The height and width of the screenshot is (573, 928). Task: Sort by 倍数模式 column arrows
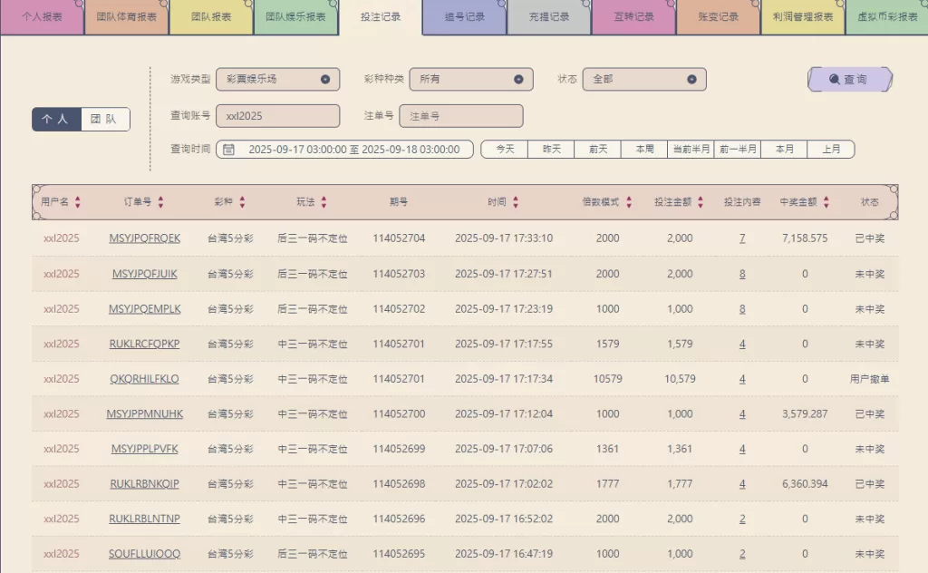coord(629,202)
